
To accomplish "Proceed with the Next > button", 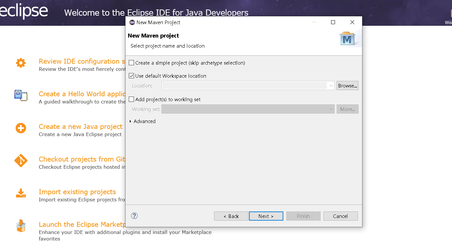I will click(x=266, y=216).
